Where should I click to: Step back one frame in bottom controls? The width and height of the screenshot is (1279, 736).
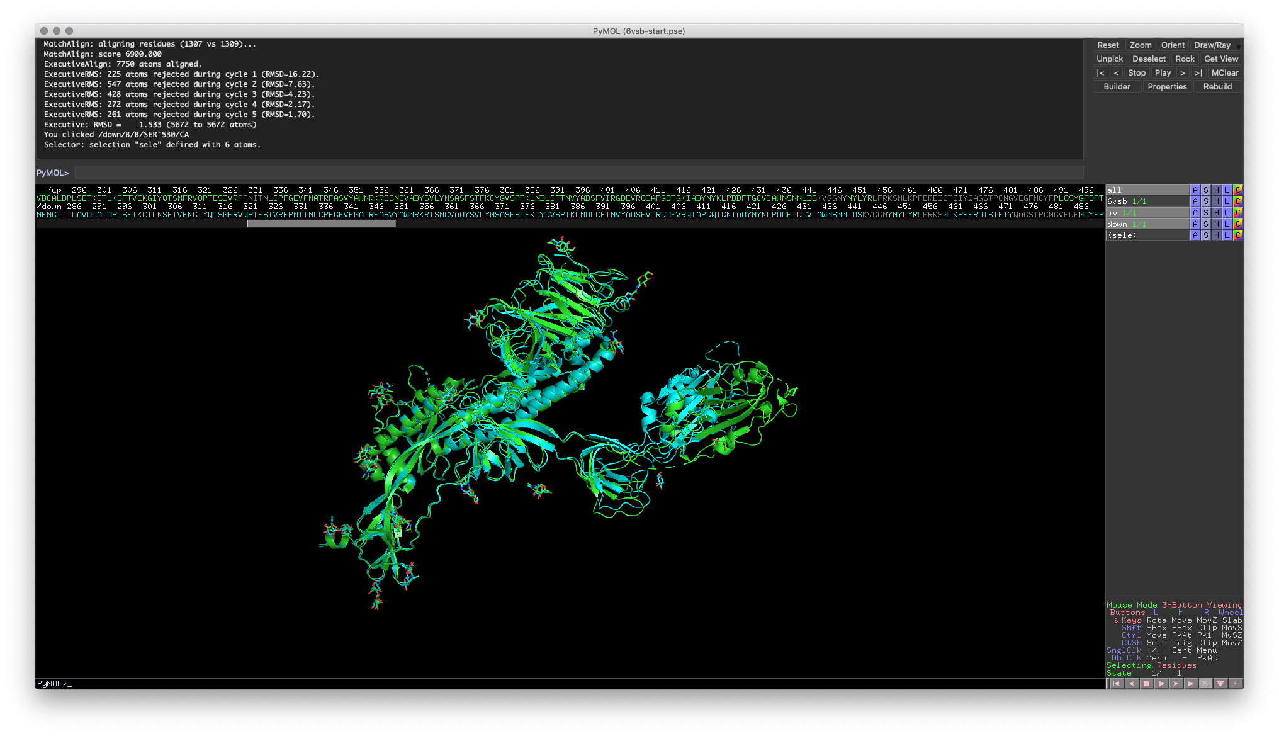click(x=1131, y=684)
